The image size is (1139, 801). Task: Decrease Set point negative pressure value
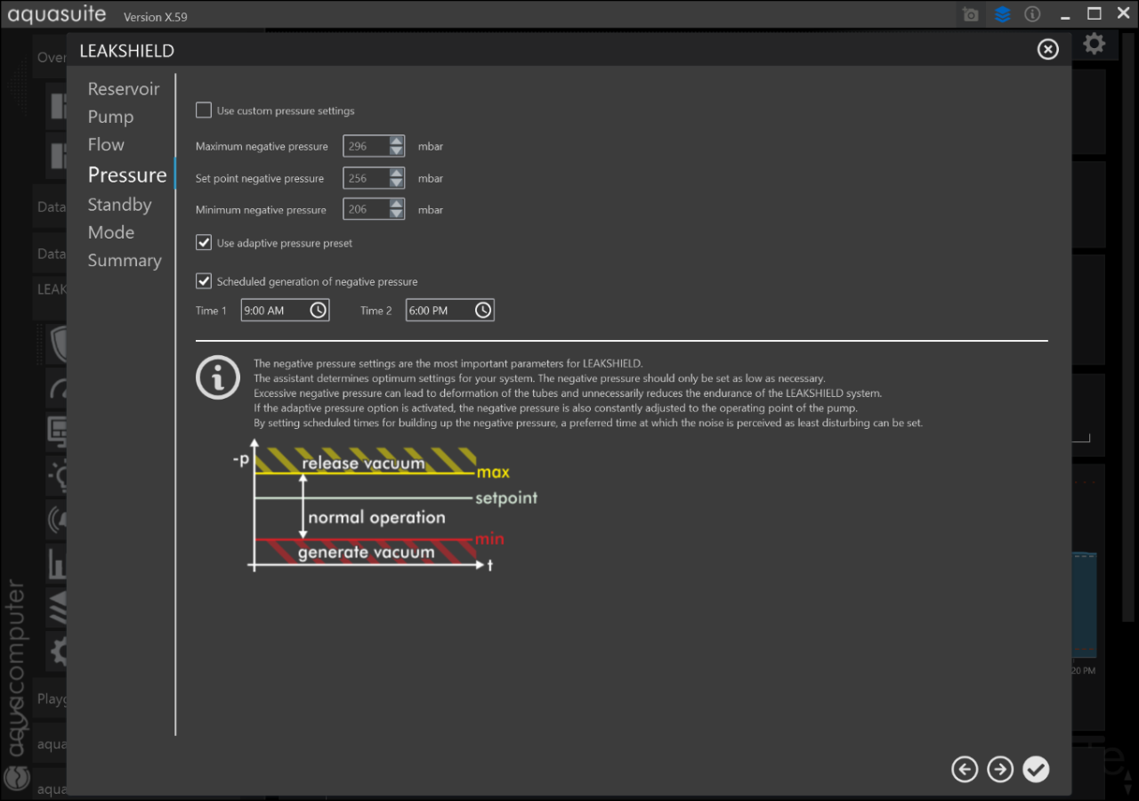click(x=397, y=183)
